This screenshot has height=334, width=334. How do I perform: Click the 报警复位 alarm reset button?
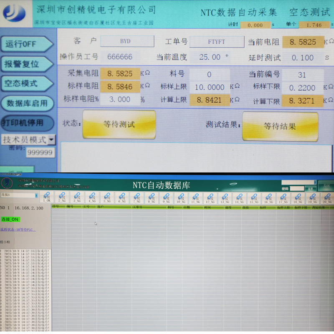click(27, 64)
